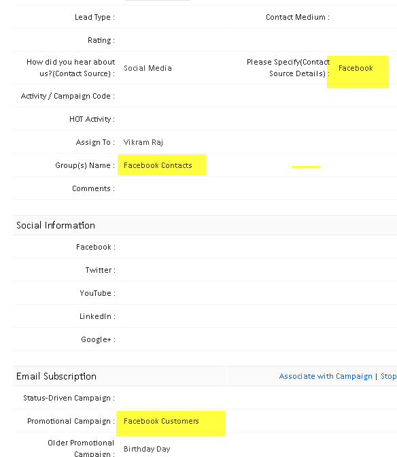Click the empty Comments field area
This screenshot has height=457, width=397.
[258, 188]
